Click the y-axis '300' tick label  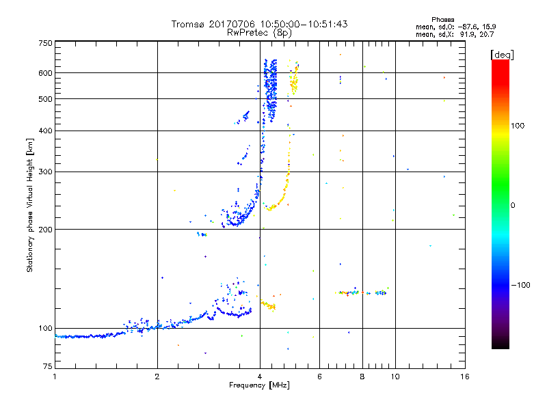45,172
